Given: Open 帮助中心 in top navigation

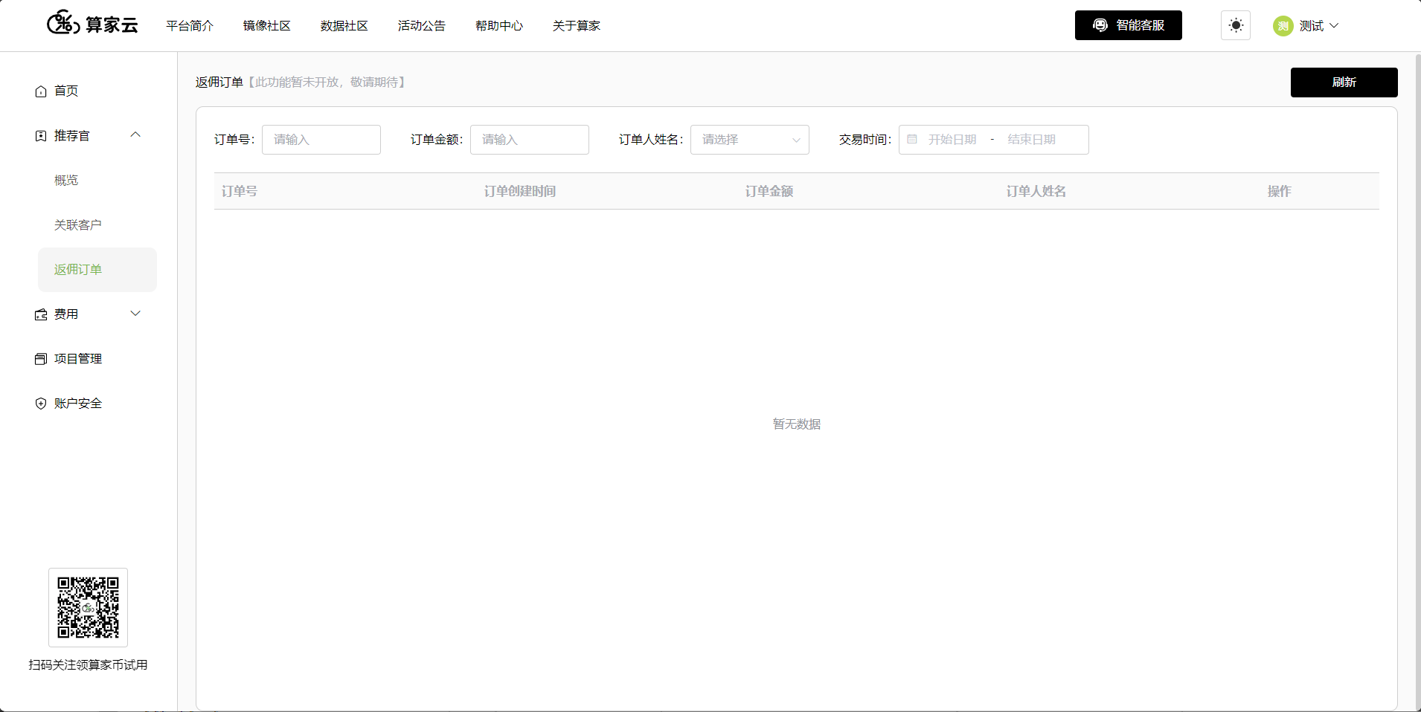Looking at the screenshot, I should [x=499, y=26].
